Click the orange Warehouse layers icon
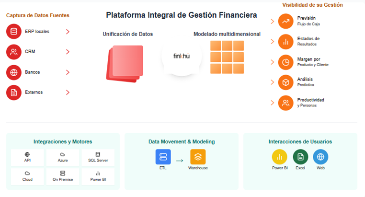365x197 pixels. [198, 157]
